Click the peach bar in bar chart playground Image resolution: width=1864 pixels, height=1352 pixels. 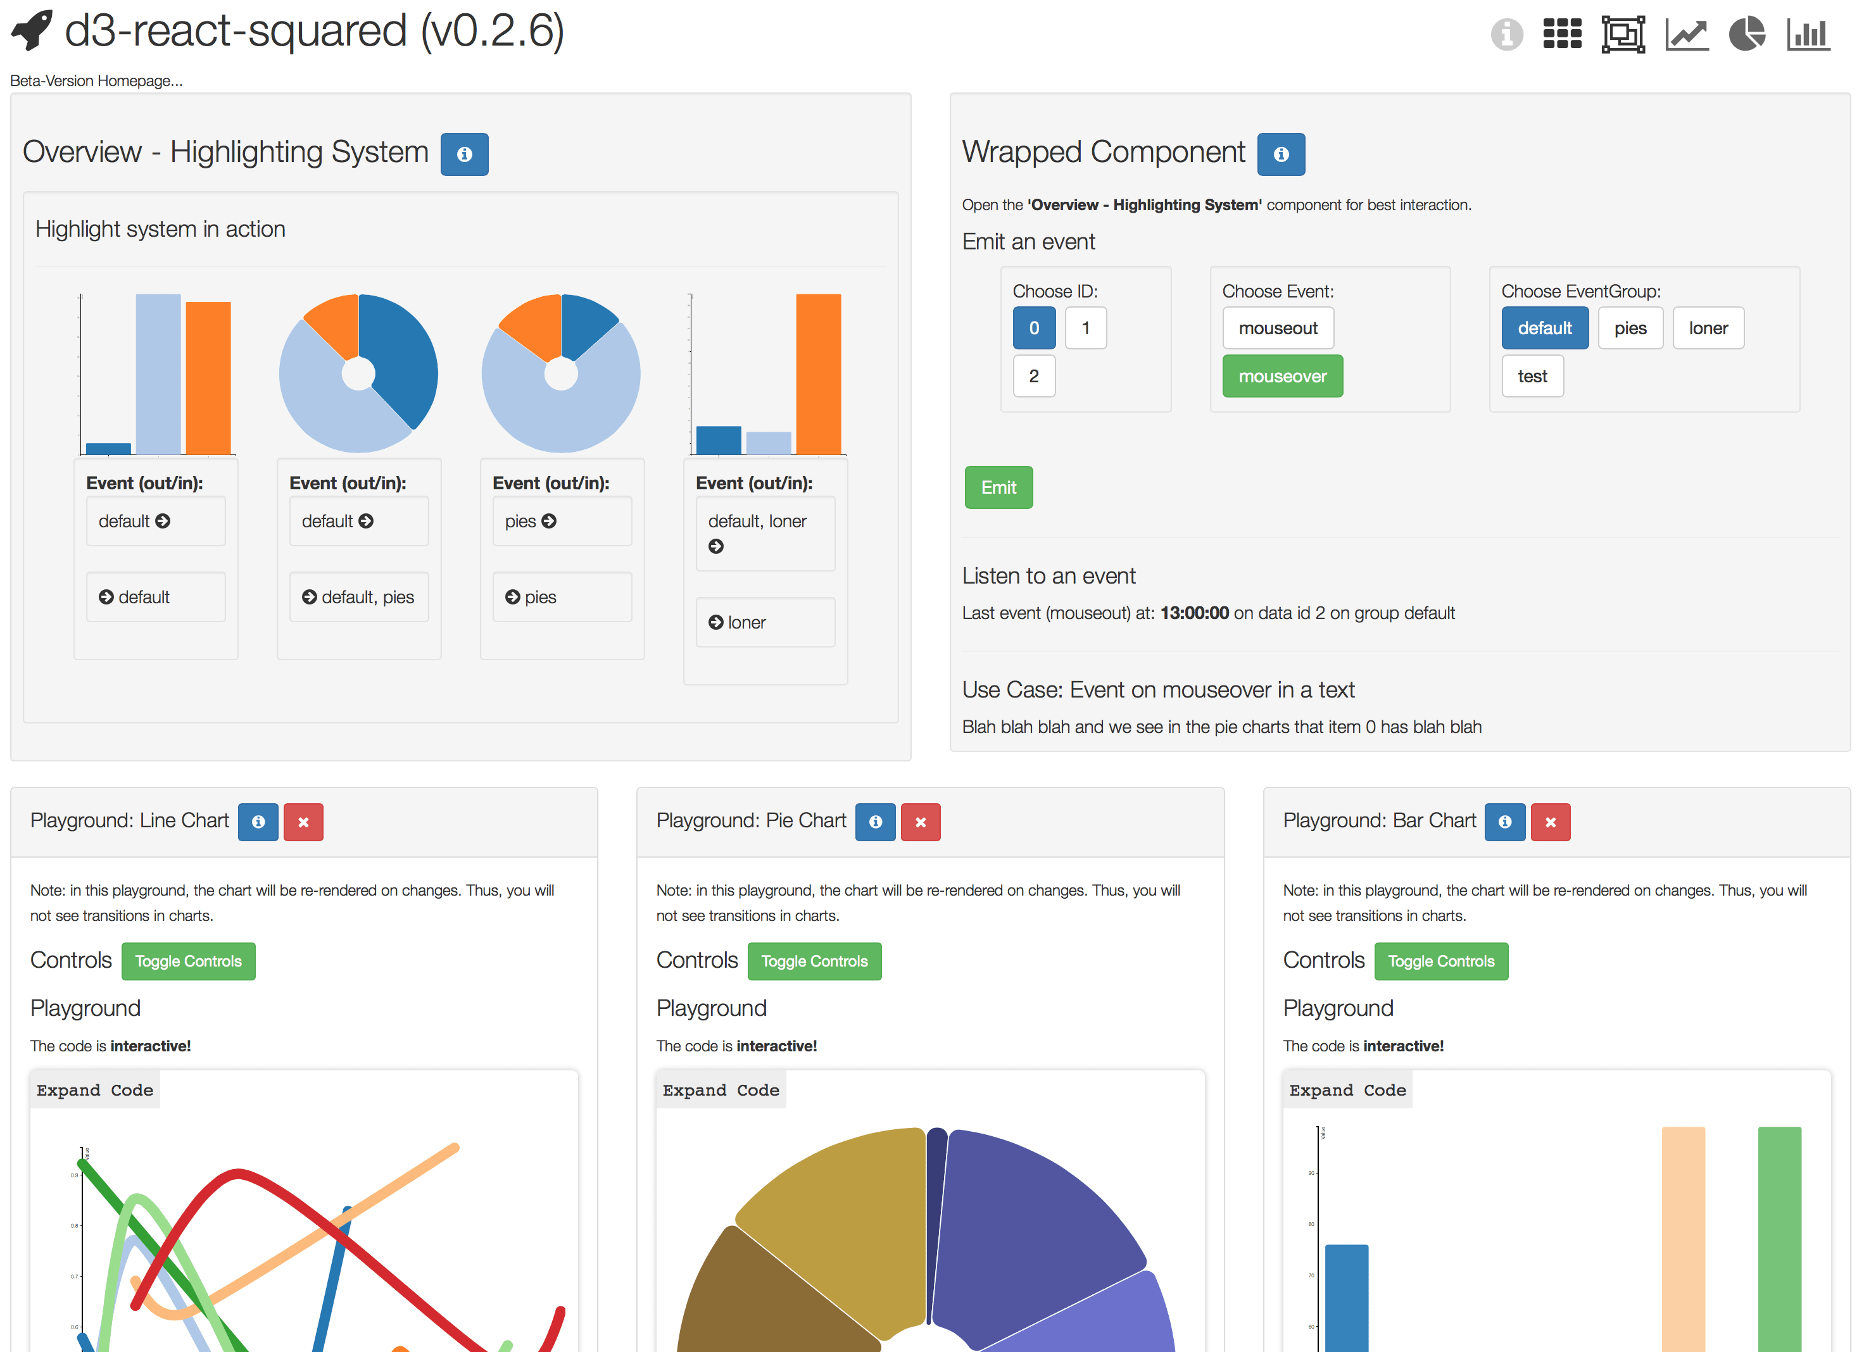[x=1683, y=1239]
